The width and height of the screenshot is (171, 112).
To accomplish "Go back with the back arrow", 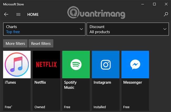I will click(x=6, y=14).
